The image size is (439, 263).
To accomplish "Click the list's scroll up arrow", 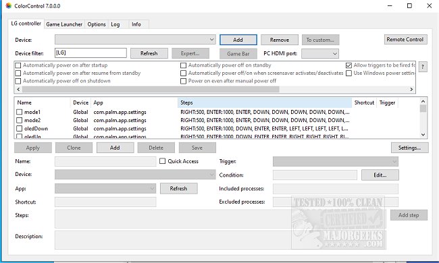I will 423,101.
